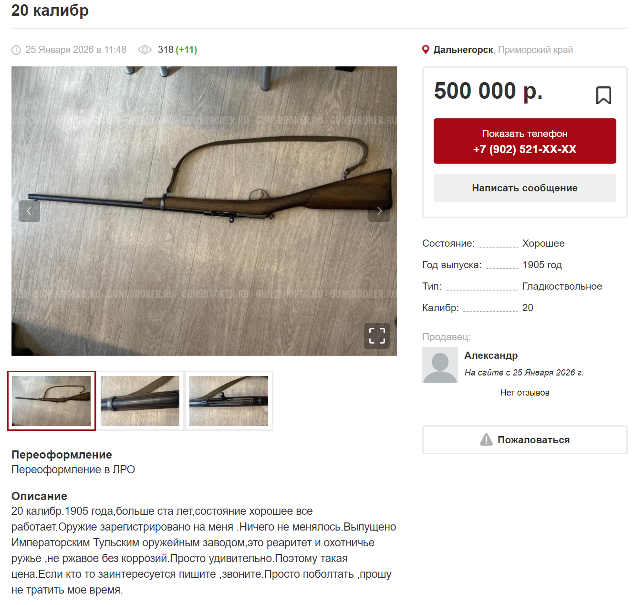Open Написать сообщение to the seller

click(x=525, y=188)
